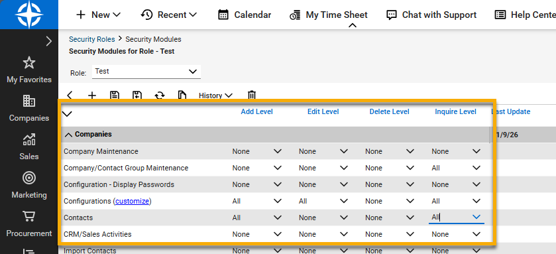This screenshot has width=556, height=254.
Task: Click the active Inquire Level field for Contacts
Action: point(457,217)
